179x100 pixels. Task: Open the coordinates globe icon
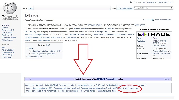[153, 20]
